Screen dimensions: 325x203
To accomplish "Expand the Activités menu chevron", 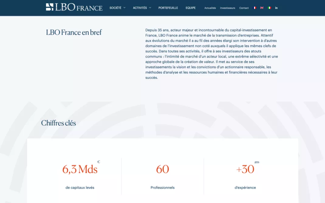I will coord(150,8).
